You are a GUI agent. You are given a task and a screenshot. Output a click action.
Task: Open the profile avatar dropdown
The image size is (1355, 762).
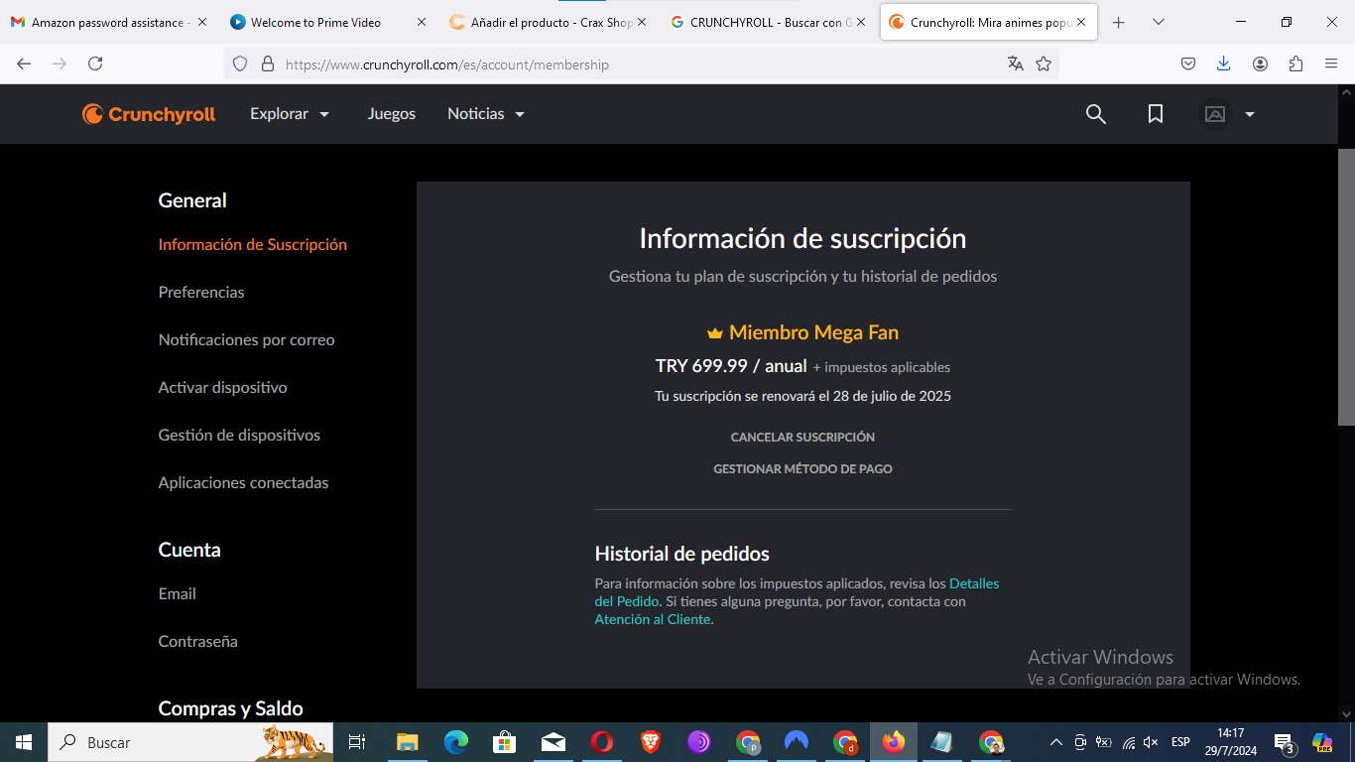pyautogui.click(x=1229, y=114)
